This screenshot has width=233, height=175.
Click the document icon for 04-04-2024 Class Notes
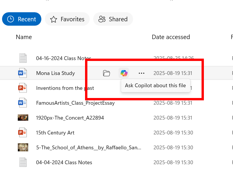tap(23, 162)
